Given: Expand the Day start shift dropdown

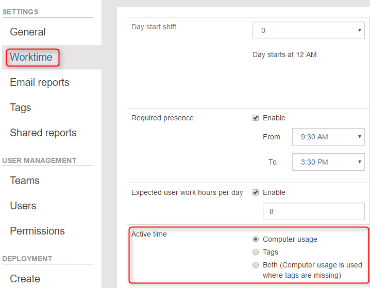Looking at the screenshot, I should point(308,30).
